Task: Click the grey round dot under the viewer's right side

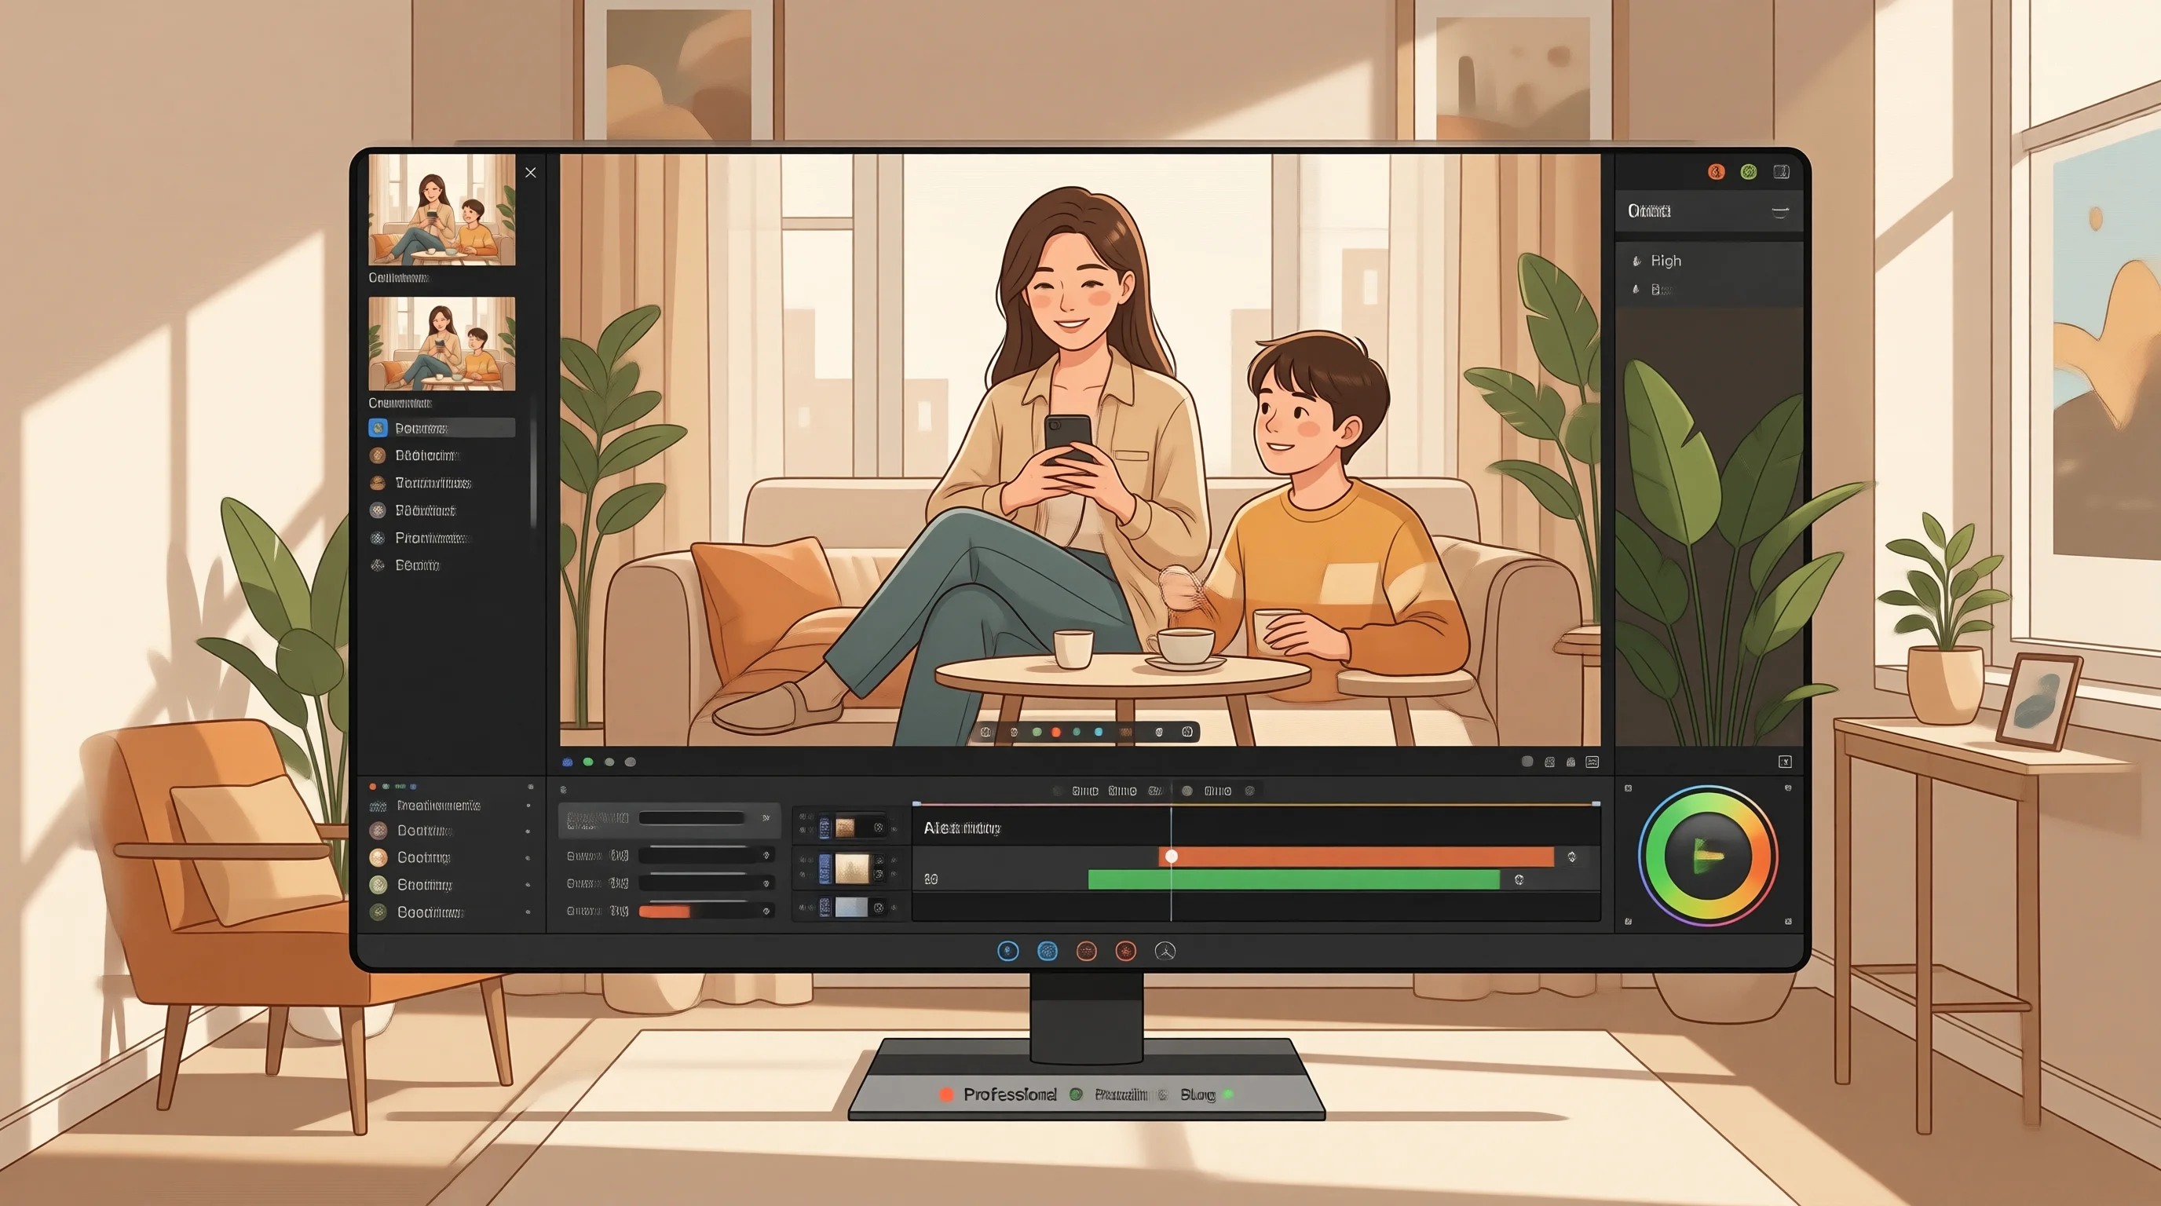Action: tap(1527, 762)
